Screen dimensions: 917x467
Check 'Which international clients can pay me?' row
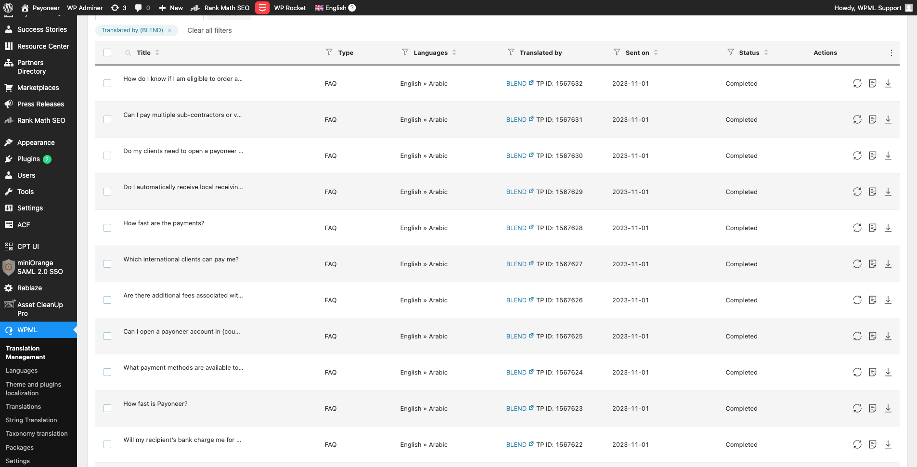107,264
